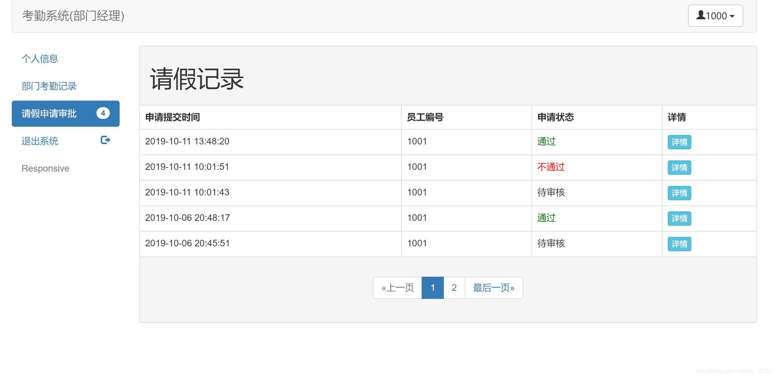Click the logout arrow icon
This screenshot has width=774, height=377.
click(x=105, y=140)
